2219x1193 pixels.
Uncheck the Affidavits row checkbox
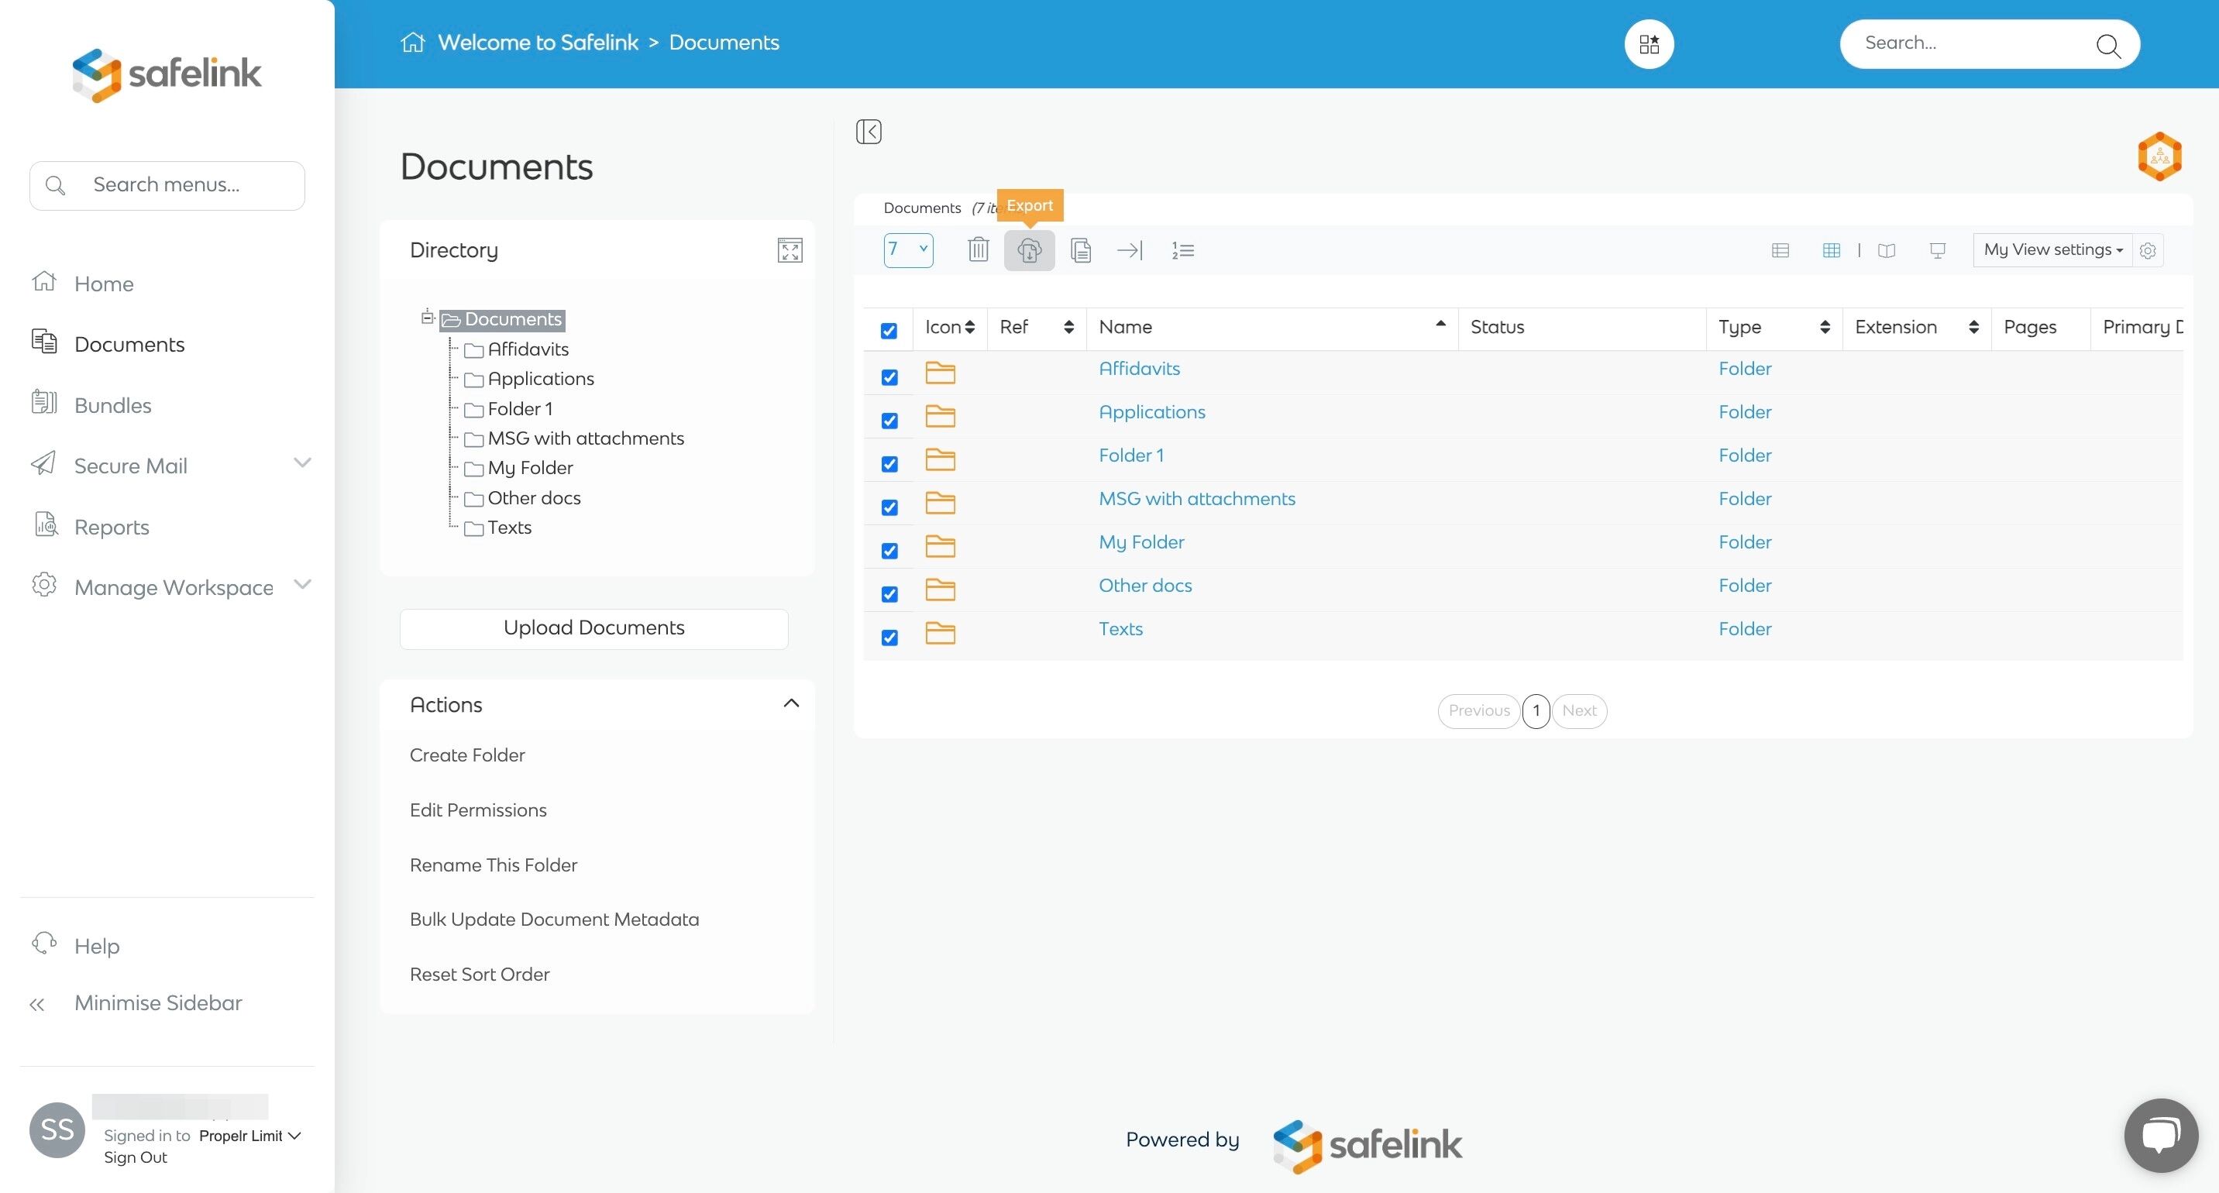(x=889, y=377)
